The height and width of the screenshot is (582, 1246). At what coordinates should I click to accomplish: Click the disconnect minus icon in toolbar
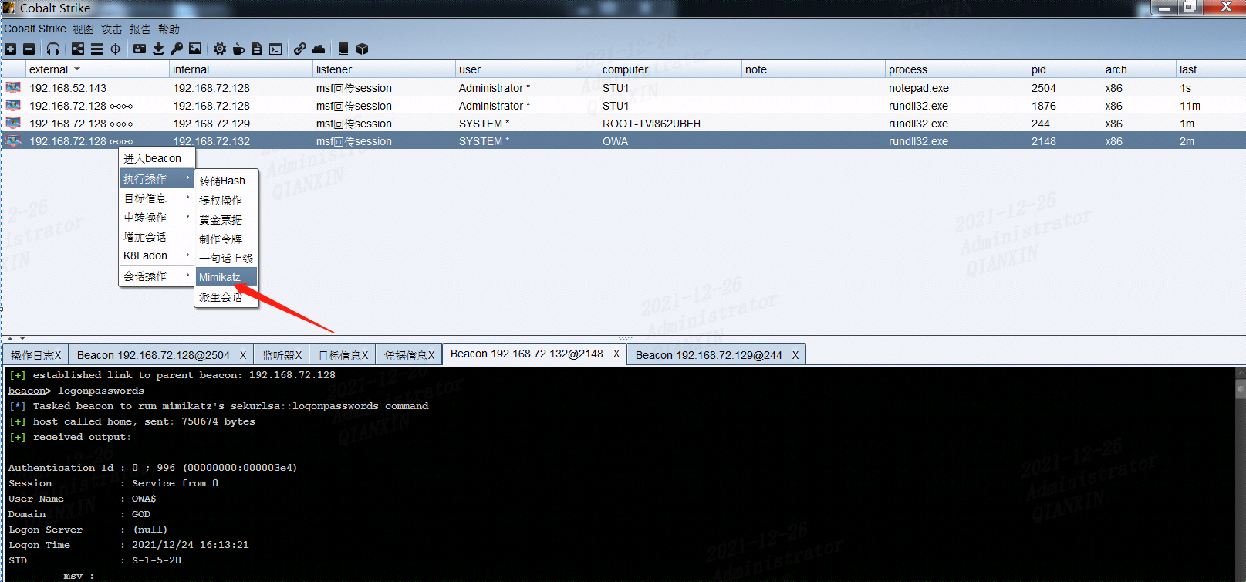29,49
